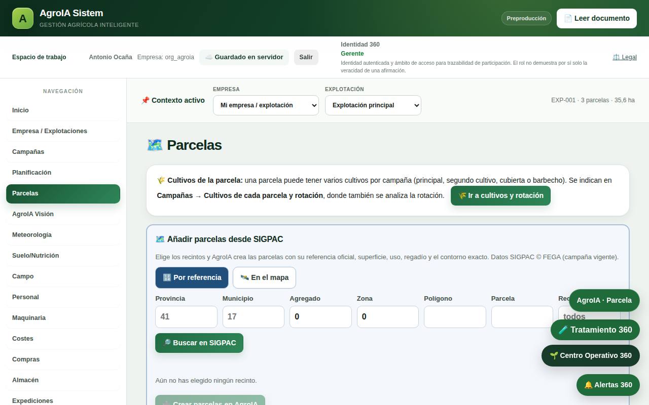649x405 pixels.
Task: Select Parcelas in sidebar
Action: coord(63,193)
